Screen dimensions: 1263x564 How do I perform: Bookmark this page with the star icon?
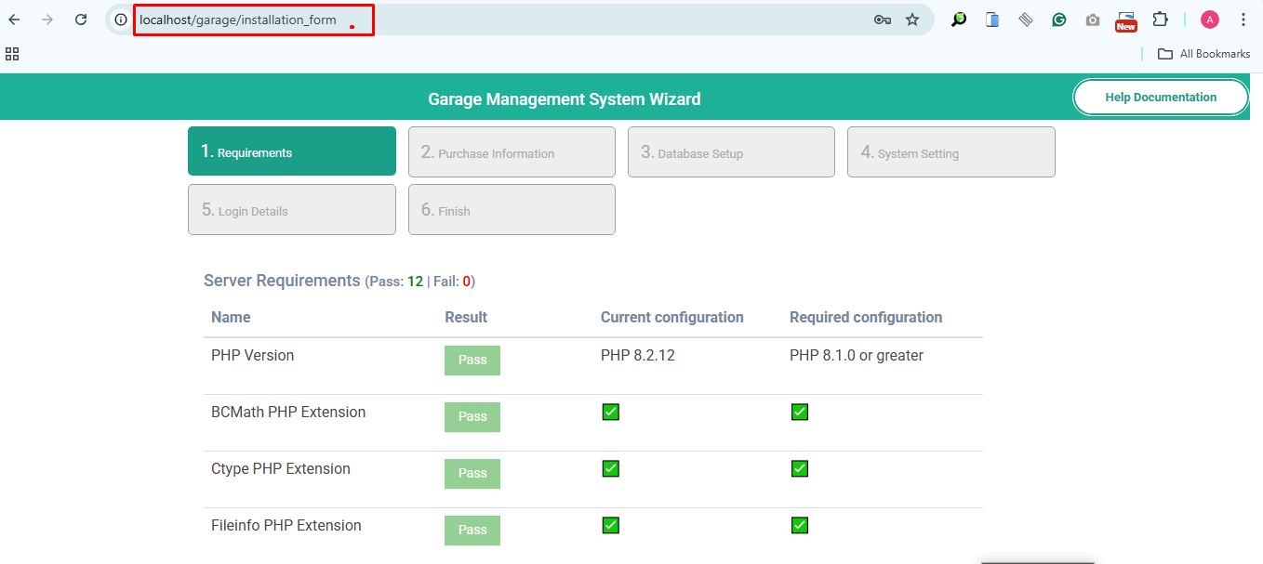click(x=912, y=20)
